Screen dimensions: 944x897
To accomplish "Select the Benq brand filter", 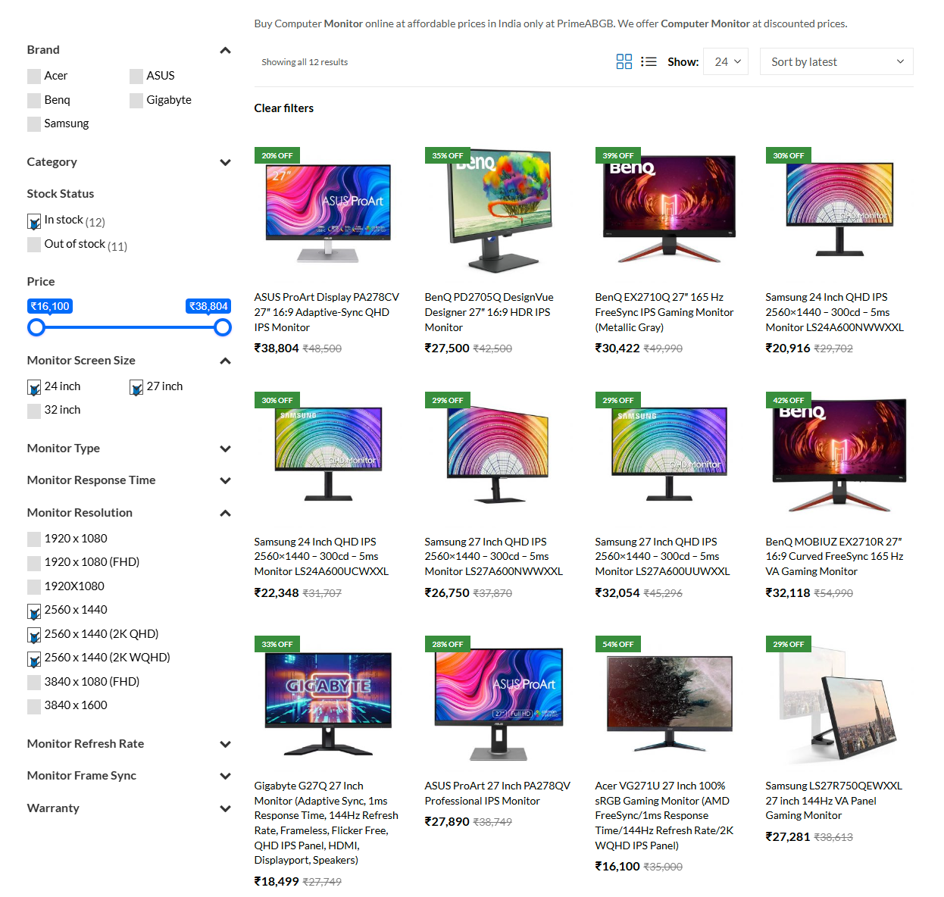I will tap(34, 101).
